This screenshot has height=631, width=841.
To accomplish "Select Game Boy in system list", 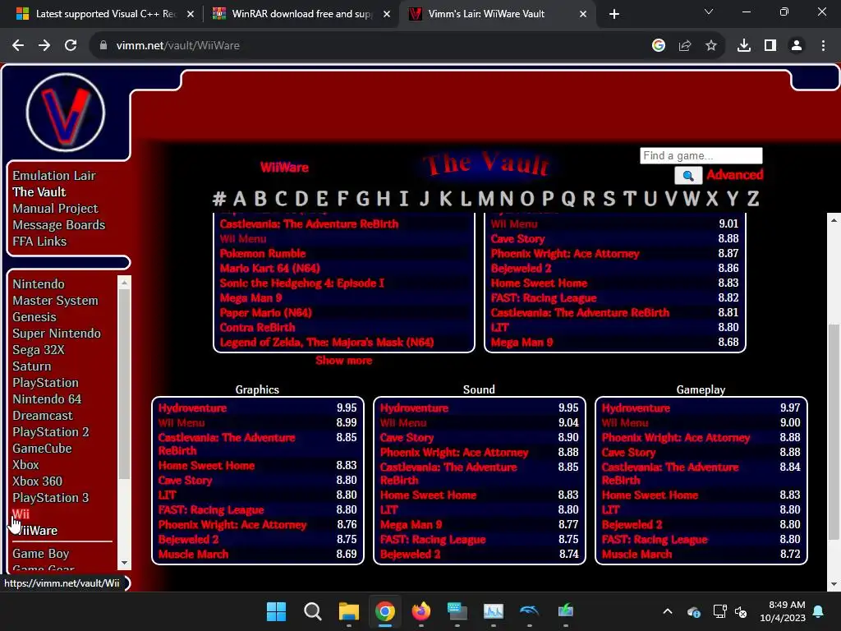I will coord(41,554).
